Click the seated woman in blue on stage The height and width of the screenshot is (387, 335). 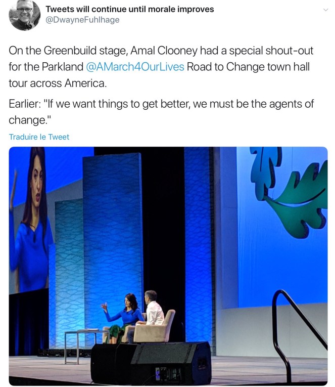(125, 315)
